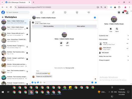The width and height of the screenshot is (132, 99).
Task: Mute the conversation with the bell icon
Action: pos(111,29)
